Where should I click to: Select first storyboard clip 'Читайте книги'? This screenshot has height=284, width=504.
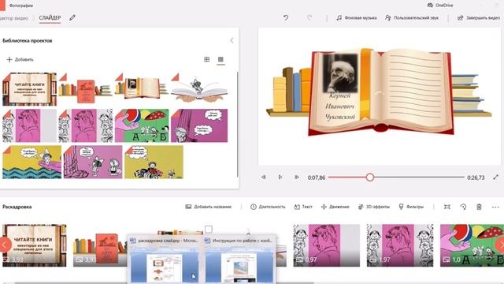coord(35,245)
